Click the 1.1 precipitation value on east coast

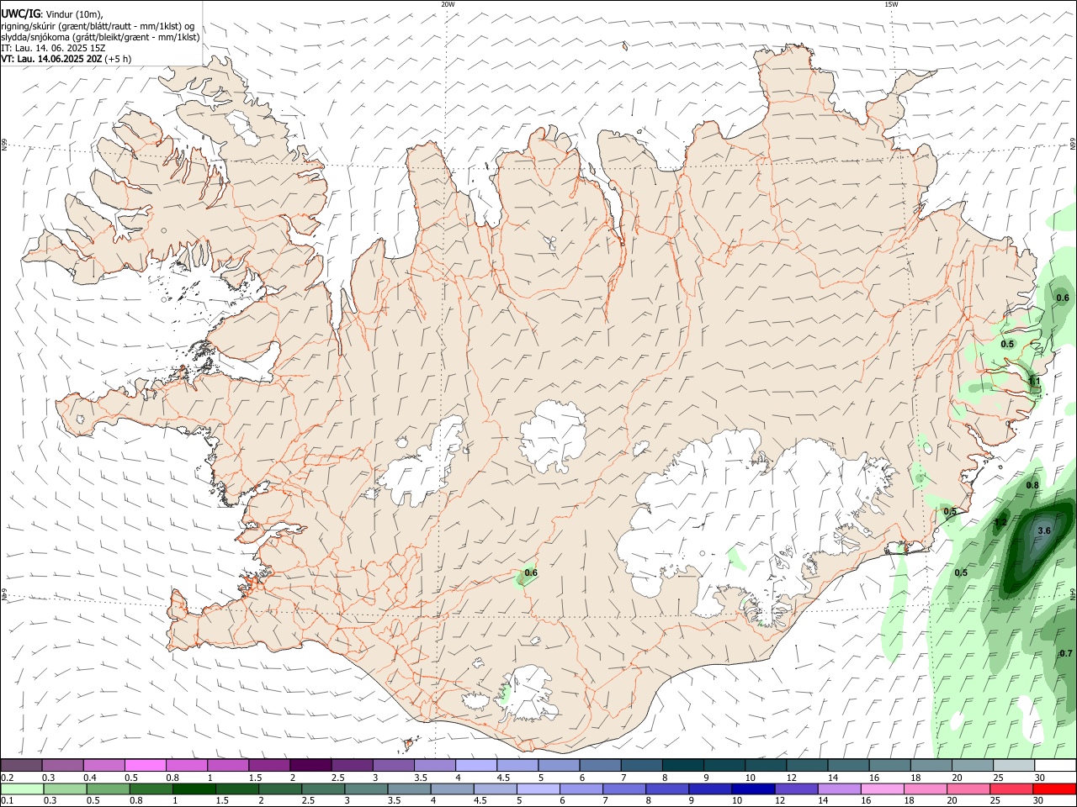point(1034,382)
